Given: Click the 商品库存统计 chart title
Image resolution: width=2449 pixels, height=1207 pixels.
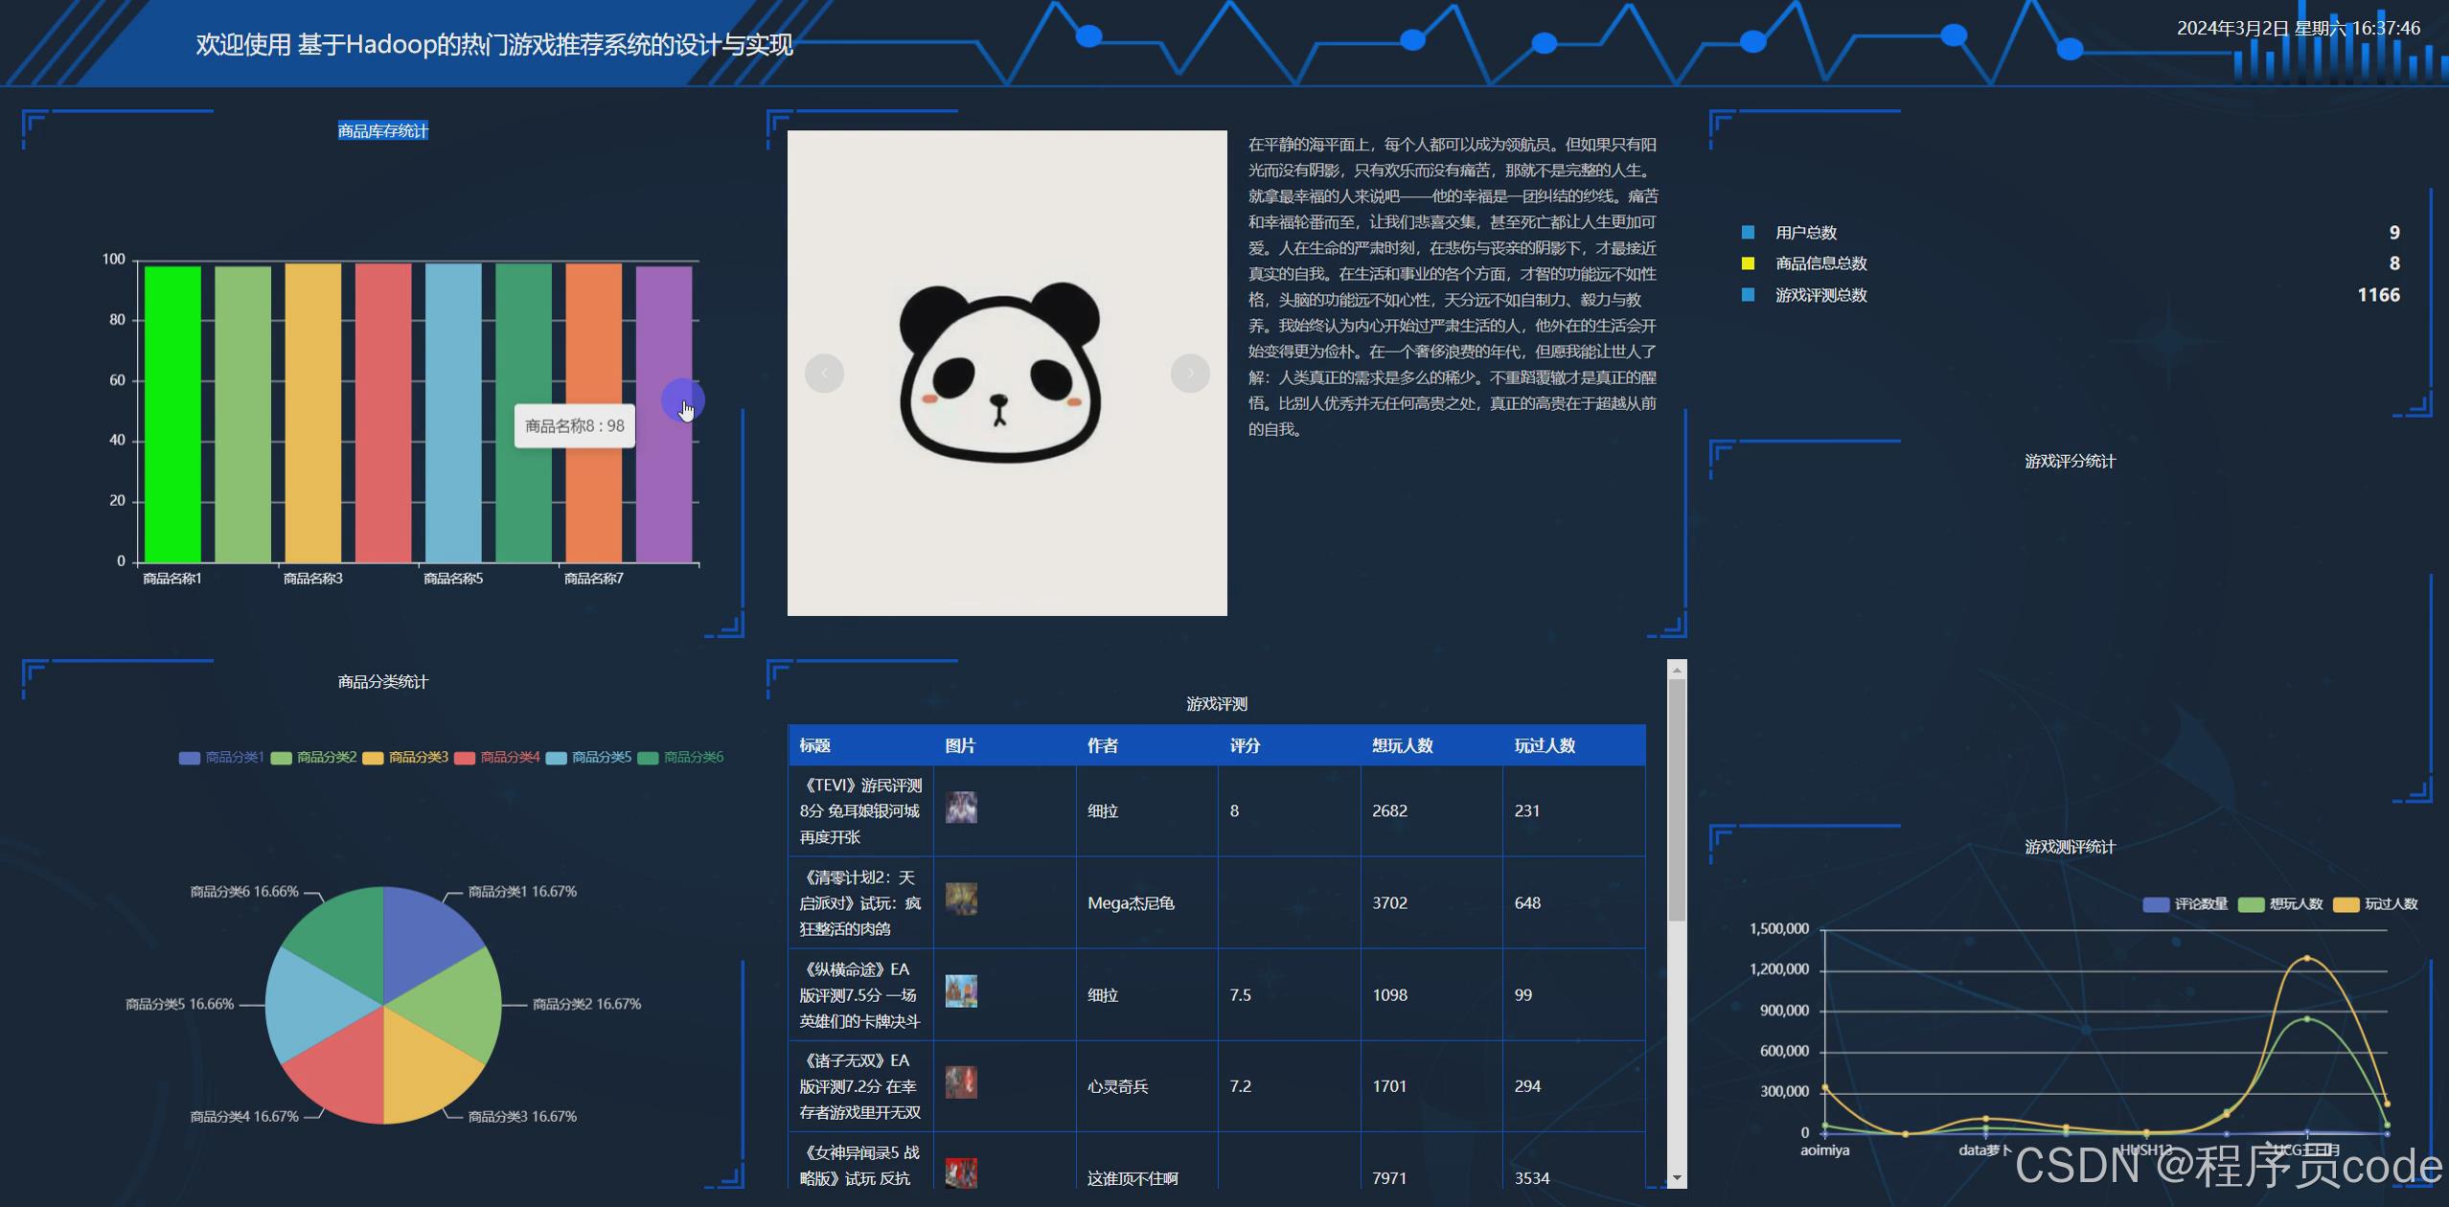Looking at the screenshot, I should tap(382, 131).
